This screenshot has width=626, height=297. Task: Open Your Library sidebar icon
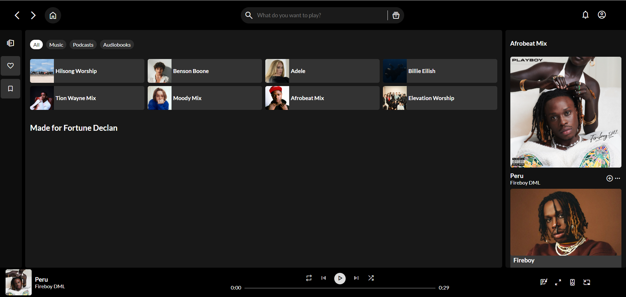[10, 43]
